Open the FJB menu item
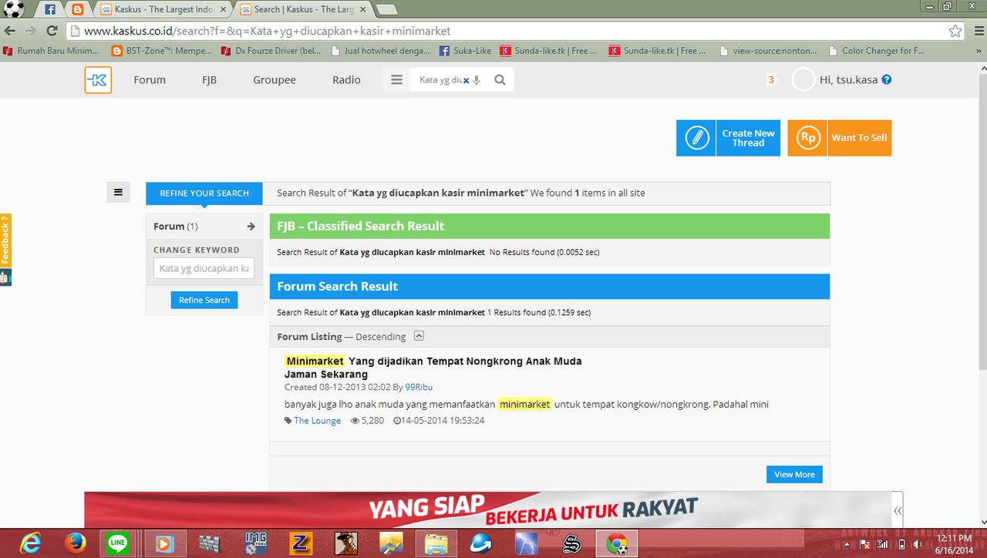 [x=209, y=80]
